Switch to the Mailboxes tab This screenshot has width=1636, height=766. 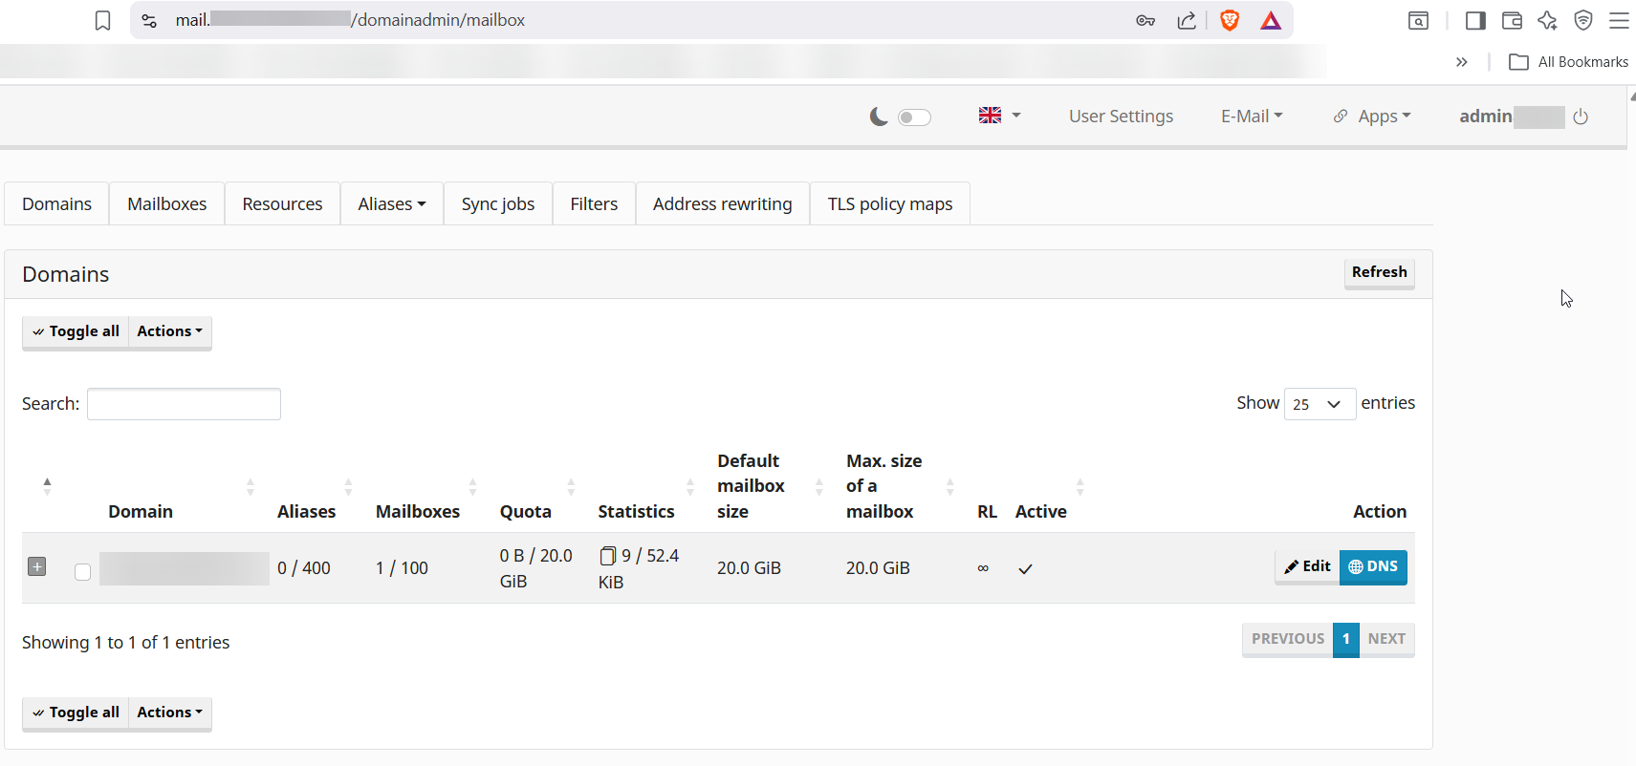click(167, 204)
